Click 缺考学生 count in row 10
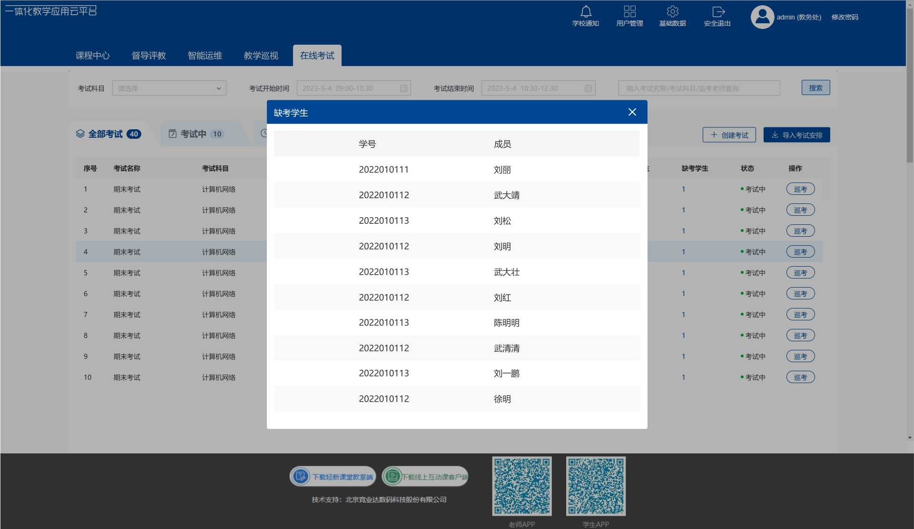 point(683,377)
